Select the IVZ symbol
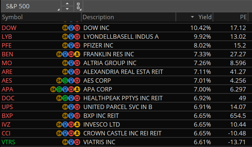This screenshot has height=147, width=252. (6, 125)
